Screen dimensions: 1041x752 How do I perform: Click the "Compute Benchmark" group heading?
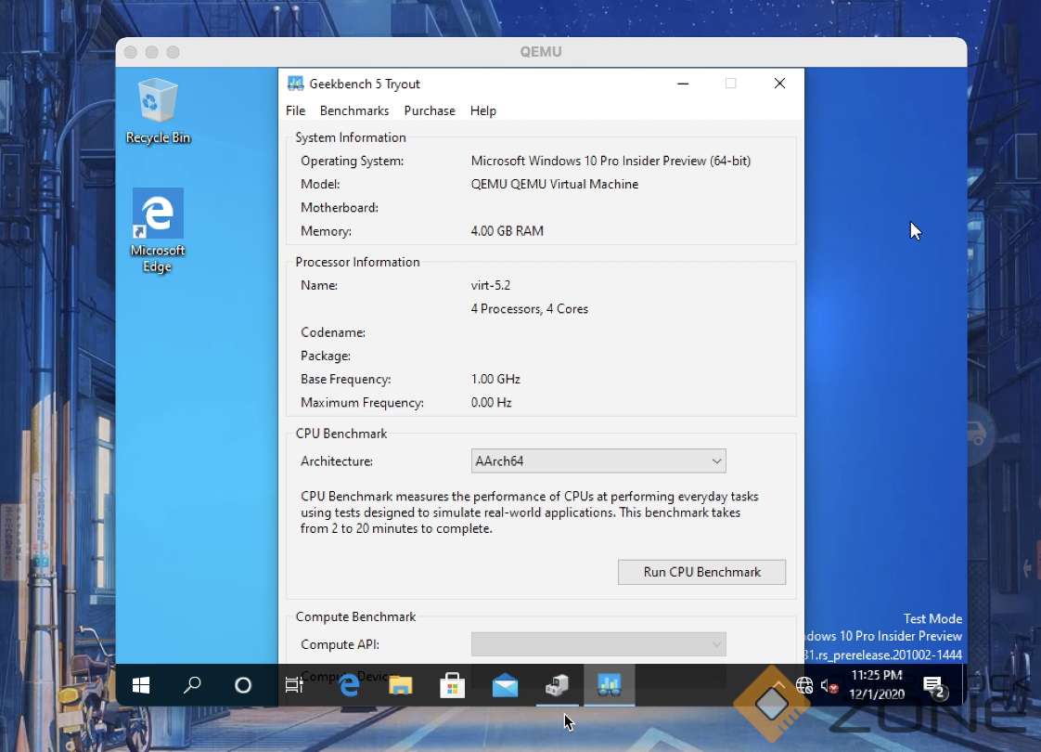(356, 616)
